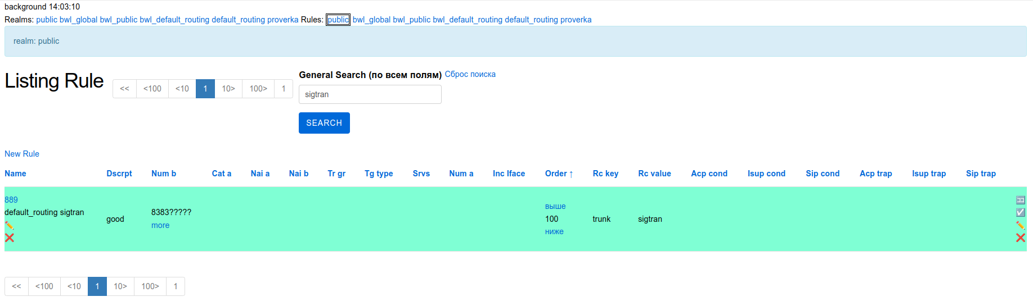The height and width of the screenshot is (301, 1033).
Task: Sort by the Isup trap column header
Action: [x=929, y=174]
